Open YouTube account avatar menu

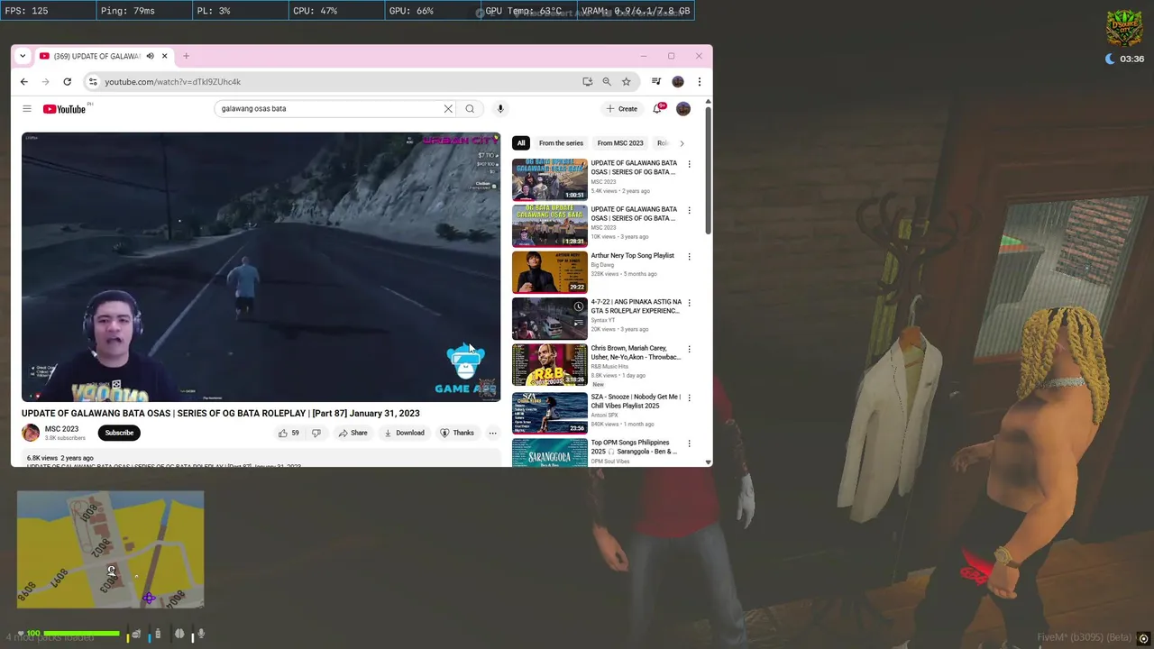[x=683, y=109]
